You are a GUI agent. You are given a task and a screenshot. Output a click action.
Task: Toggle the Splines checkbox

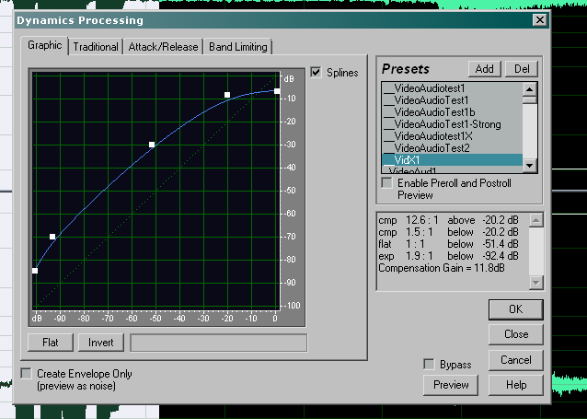tap(316, 73)
